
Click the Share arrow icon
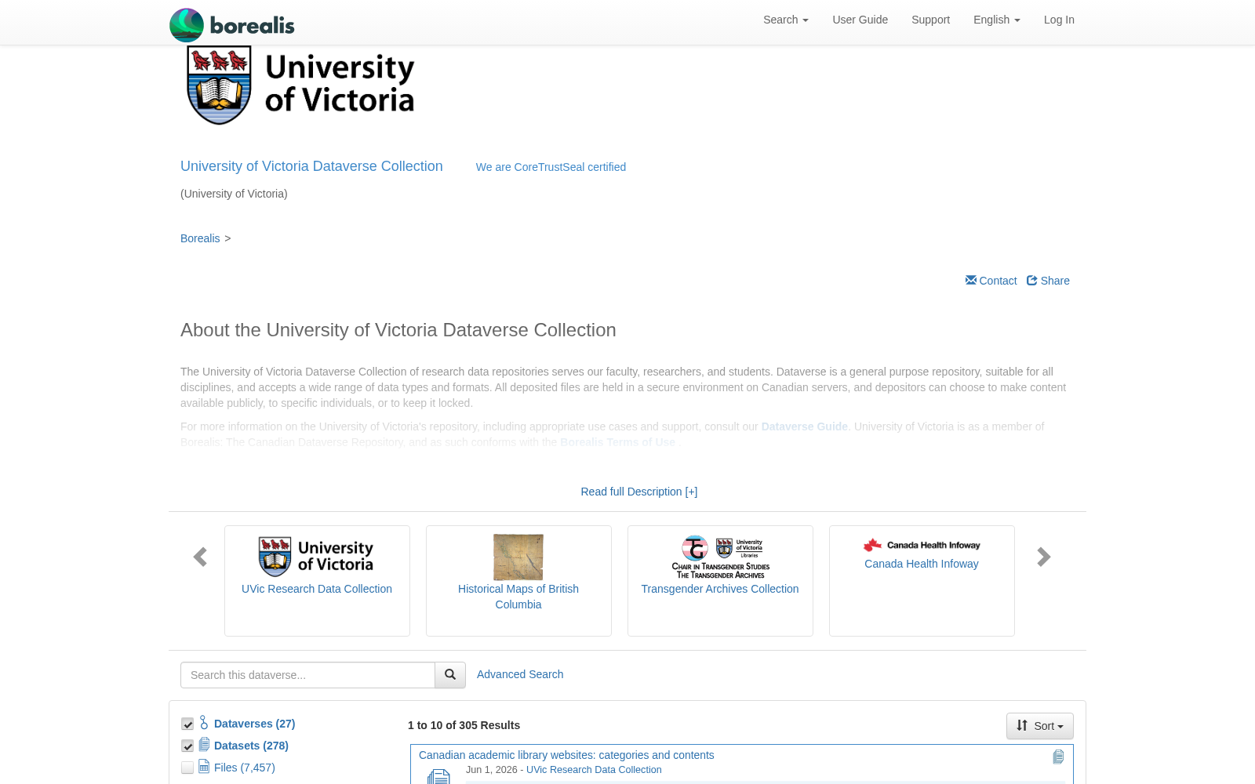1032,280
